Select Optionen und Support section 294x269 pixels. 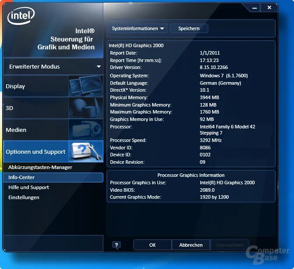[x=53, y=152]
